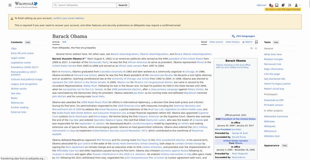The width and height of the screenshot is (310, 160).
Task: Open Wikiquote project link
Action: tap(270, 126)
